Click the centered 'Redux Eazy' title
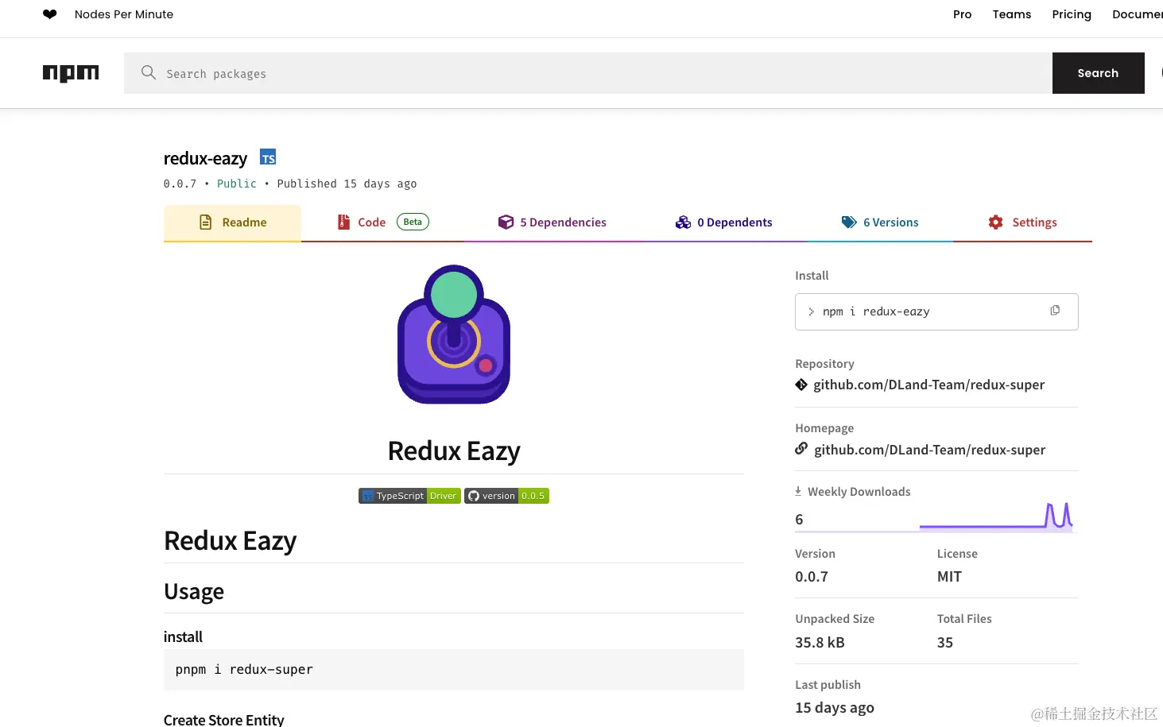The image size is (1163, 727). pyautogui.click(x=454, y=451)
